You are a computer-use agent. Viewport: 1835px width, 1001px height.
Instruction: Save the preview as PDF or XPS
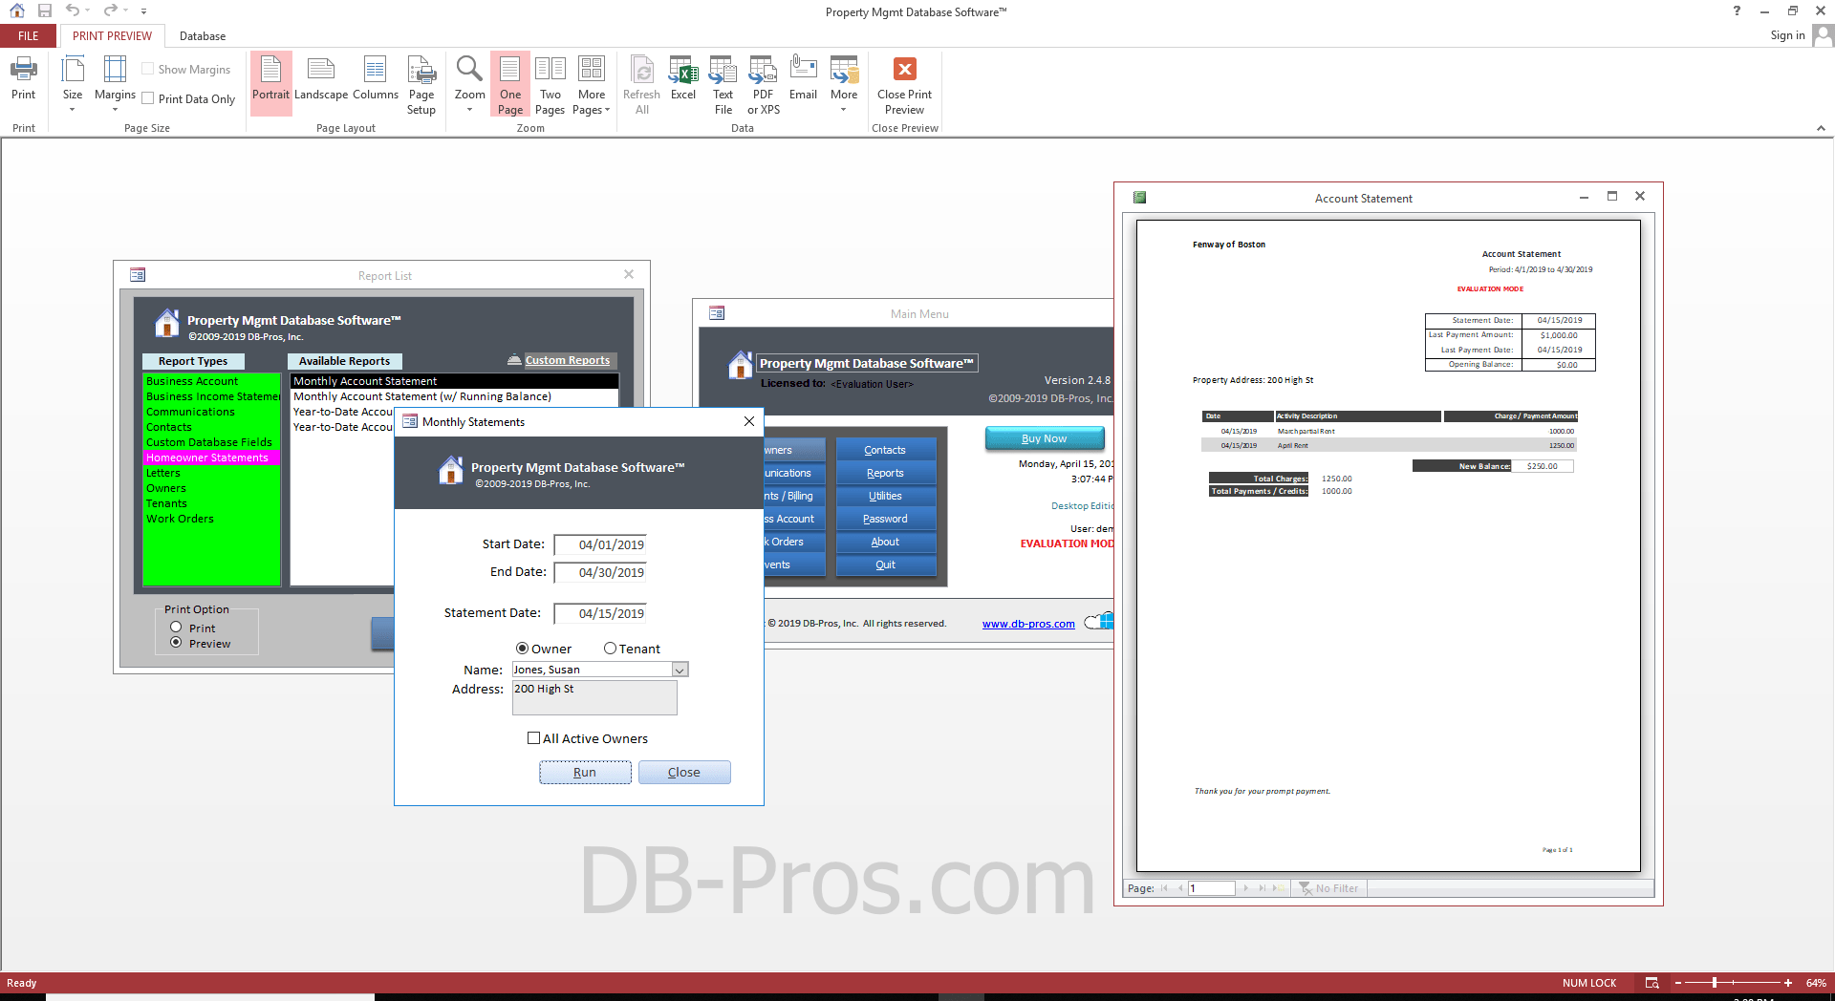(x=762, y=82)
